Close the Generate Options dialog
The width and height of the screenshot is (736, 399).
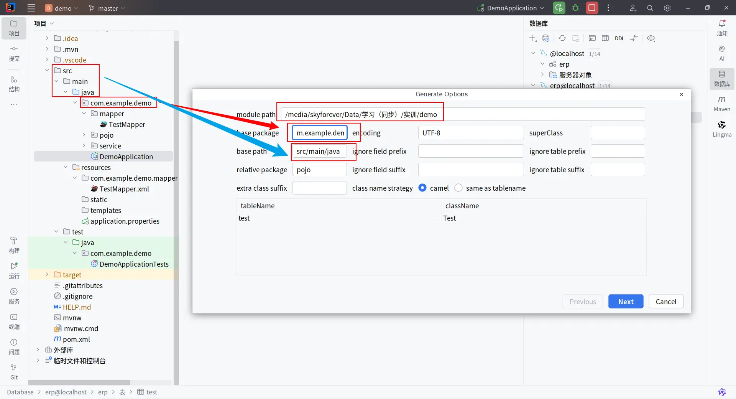681,94
